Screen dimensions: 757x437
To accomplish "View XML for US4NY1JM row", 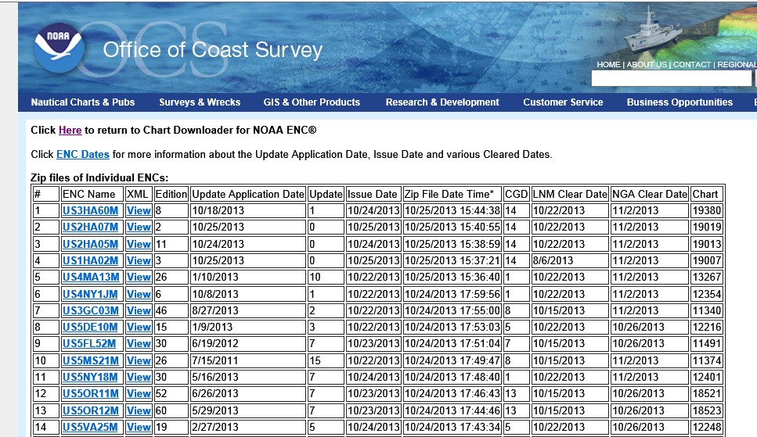I will 139,294.
